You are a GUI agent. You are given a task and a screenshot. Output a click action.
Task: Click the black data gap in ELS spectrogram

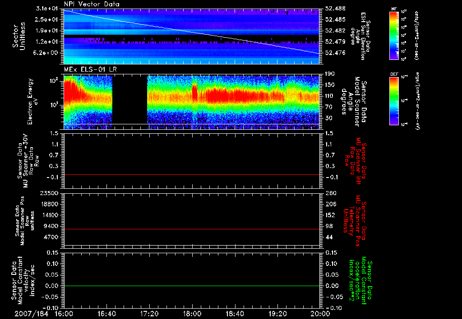coord(129,100)
